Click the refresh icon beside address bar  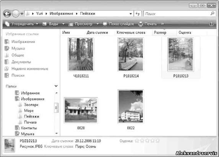pyautogui.click(x=138, y=14)
